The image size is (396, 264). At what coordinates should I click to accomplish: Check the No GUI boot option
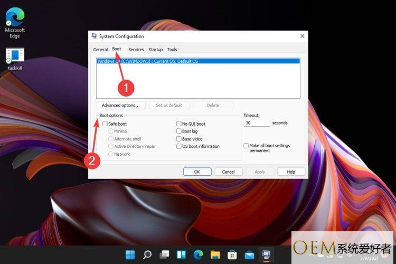coord(179,124)
